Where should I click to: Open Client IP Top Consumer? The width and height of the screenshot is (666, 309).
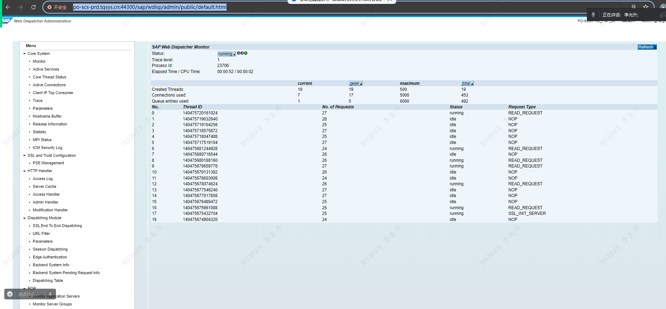(53, 93)
